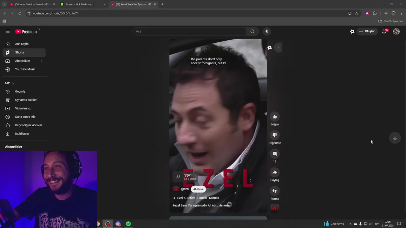Expand the Siz section chevron

13,83
